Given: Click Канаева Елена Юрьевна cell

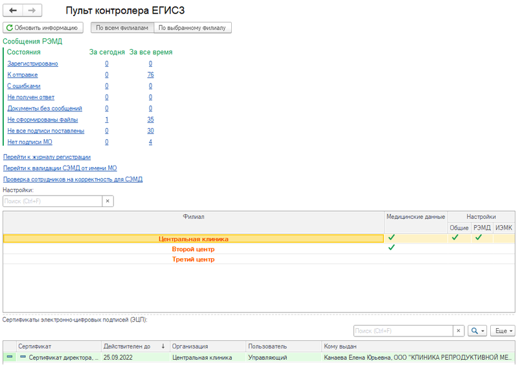Looking at the screenshot, I should (418, 357).
